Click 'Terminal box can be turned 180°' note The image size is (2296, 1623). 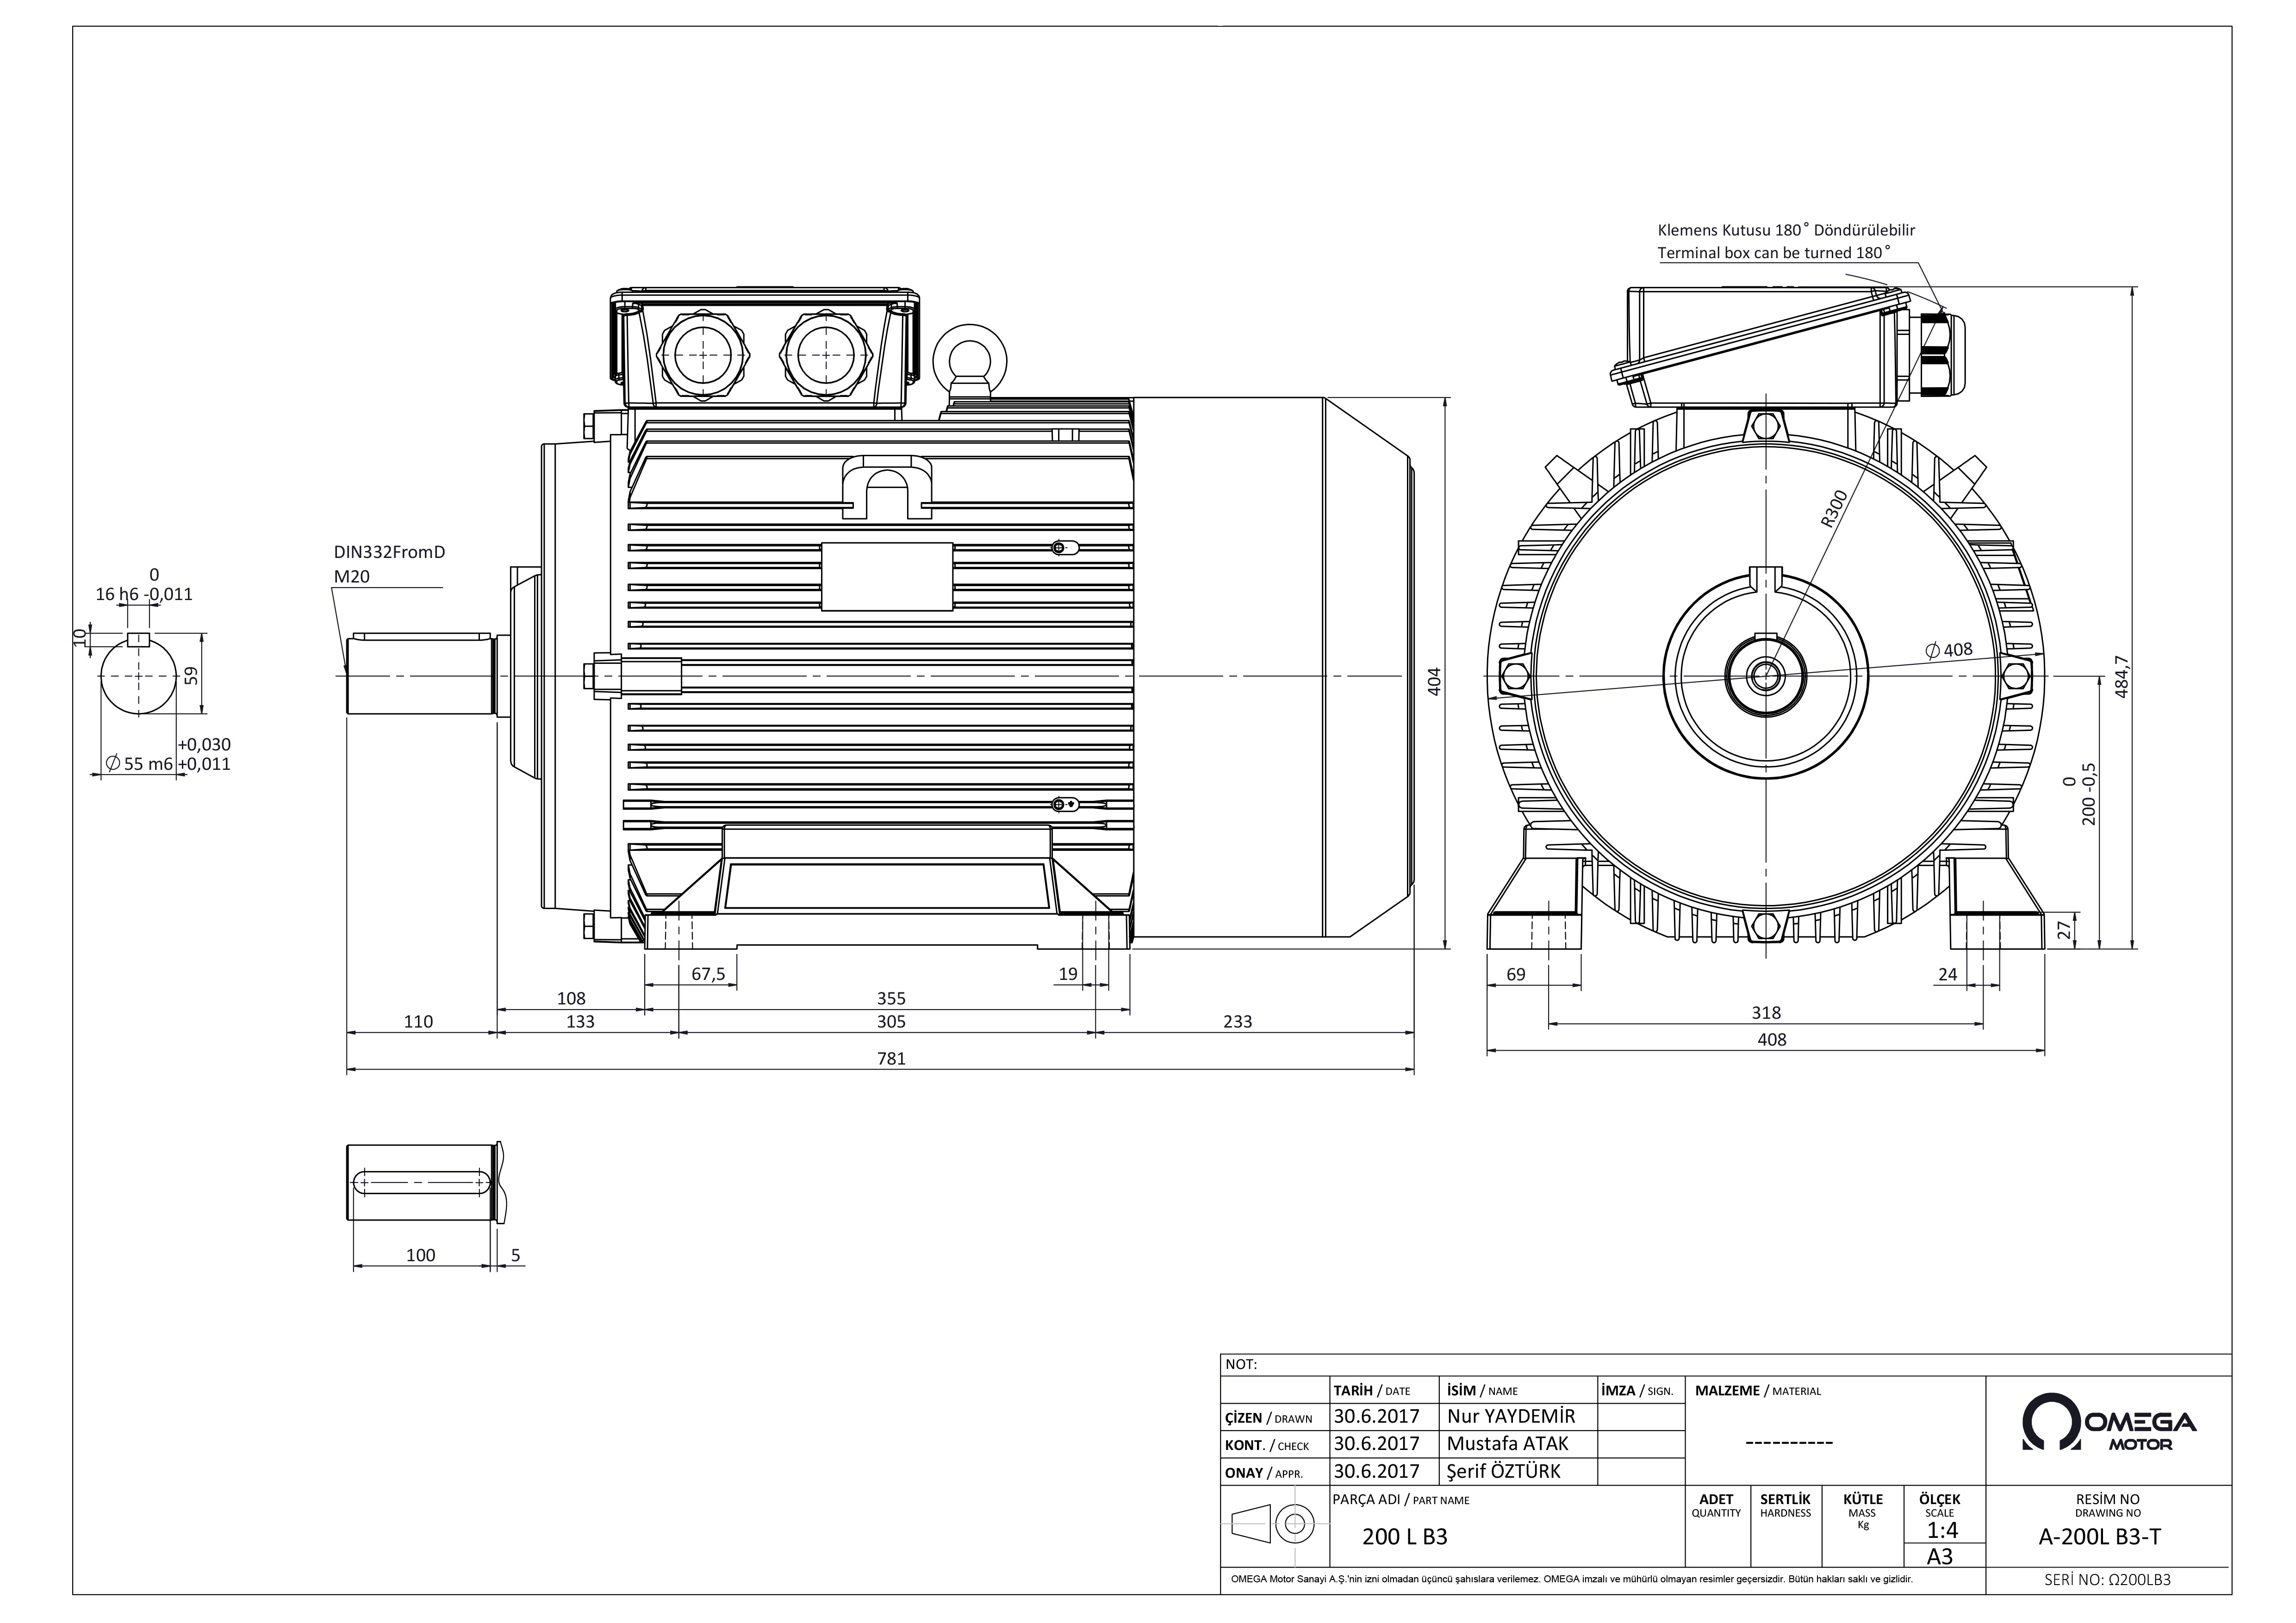tap(1775, 253)
